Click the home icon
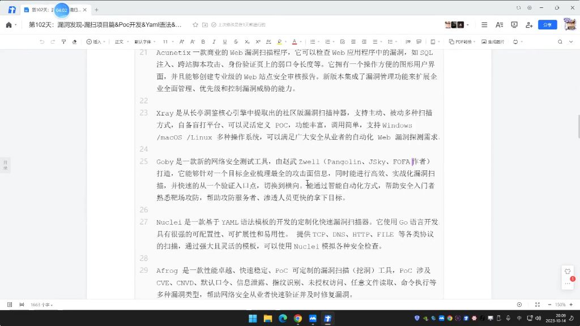This screenshot has height=326, width=580. (9, 25)
